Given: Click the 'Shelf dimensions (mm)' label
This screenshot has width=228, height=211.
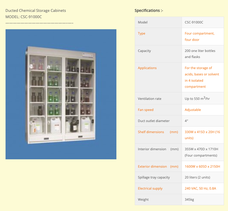Looking at the screenshot, I should point(158,132).
